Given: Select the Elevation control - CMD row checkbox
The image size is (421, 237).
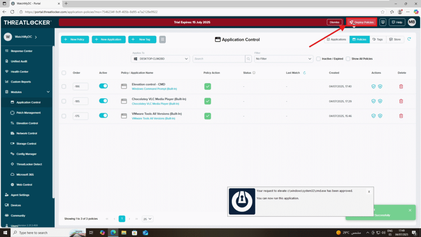Looking at the screenshot, I should coord(64,86).
